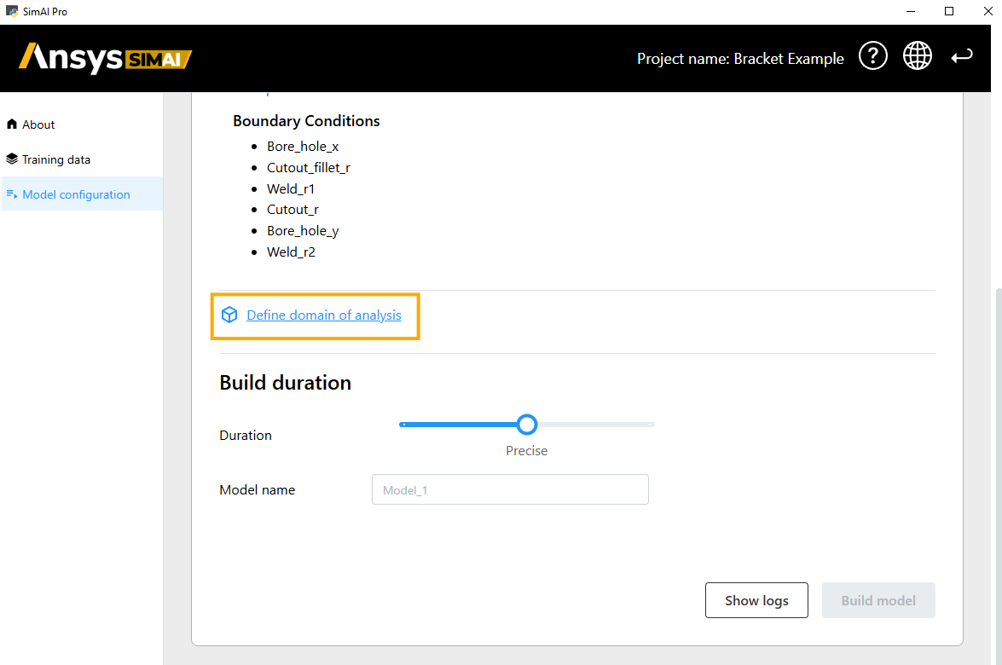Go to the Training data page
Image resolution: width=1002 pixels, height=665 pixels.
(56, 159)
